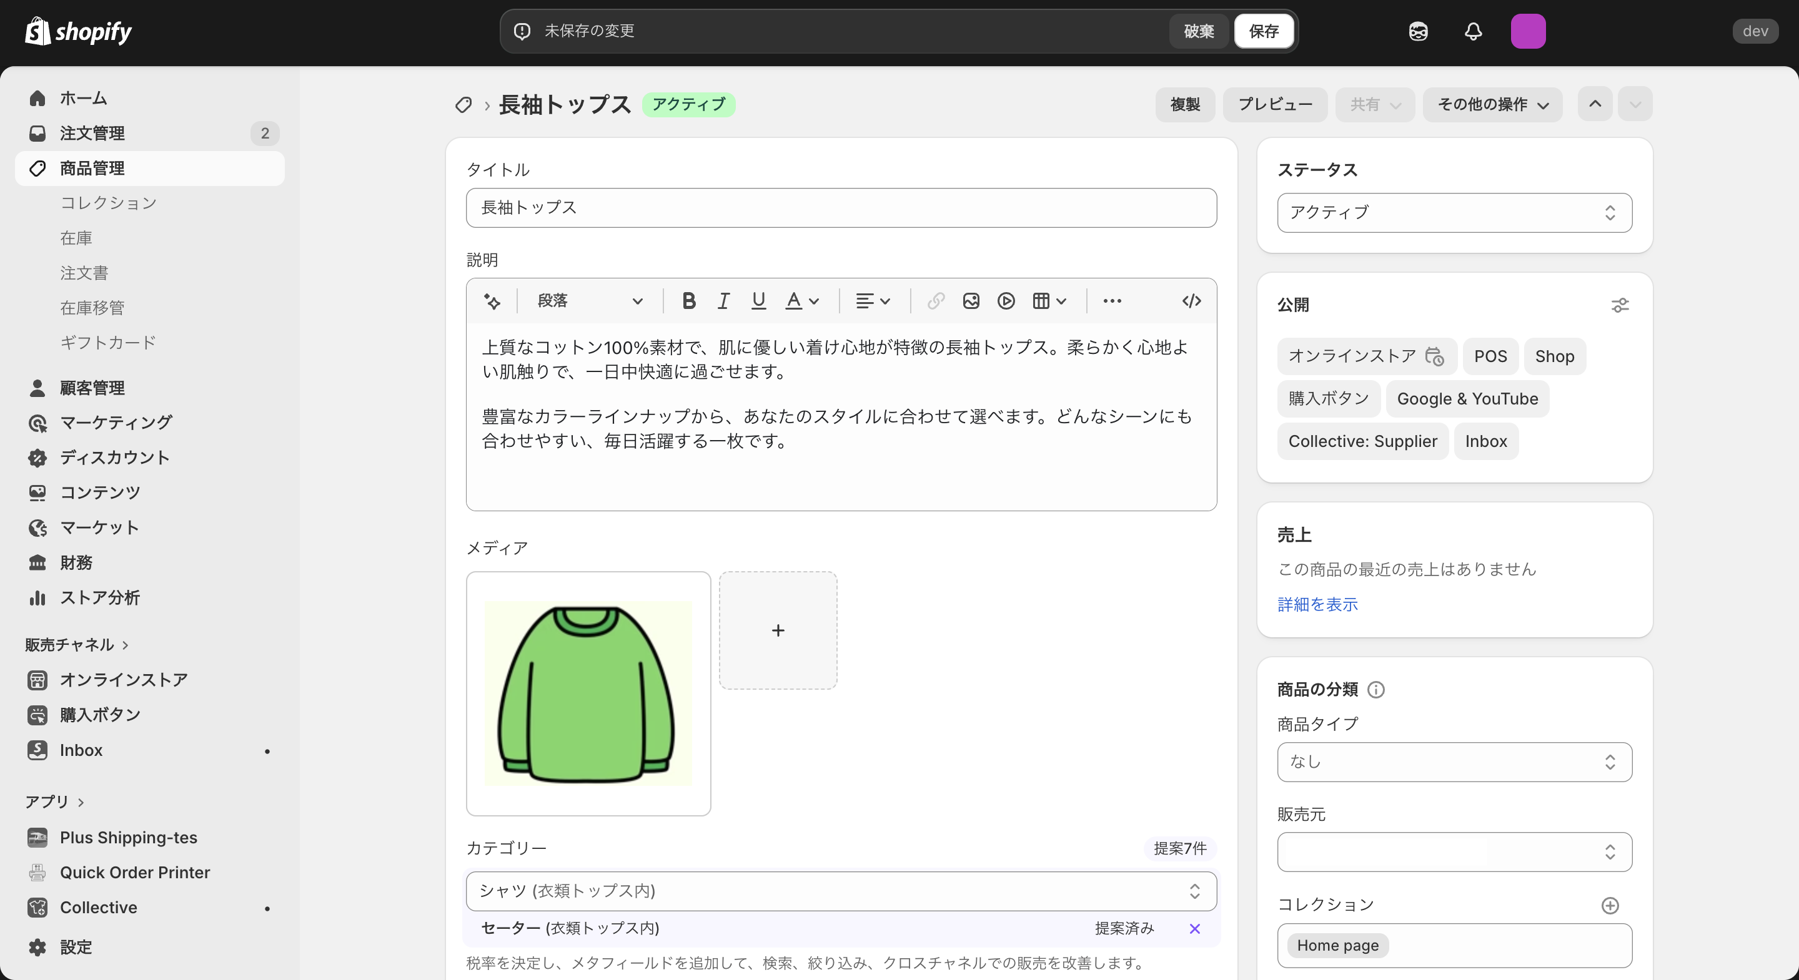Screen dimensions: 1799x980
Task: Click the green sweater media thumbnail
Action: [x=588, y=694]
